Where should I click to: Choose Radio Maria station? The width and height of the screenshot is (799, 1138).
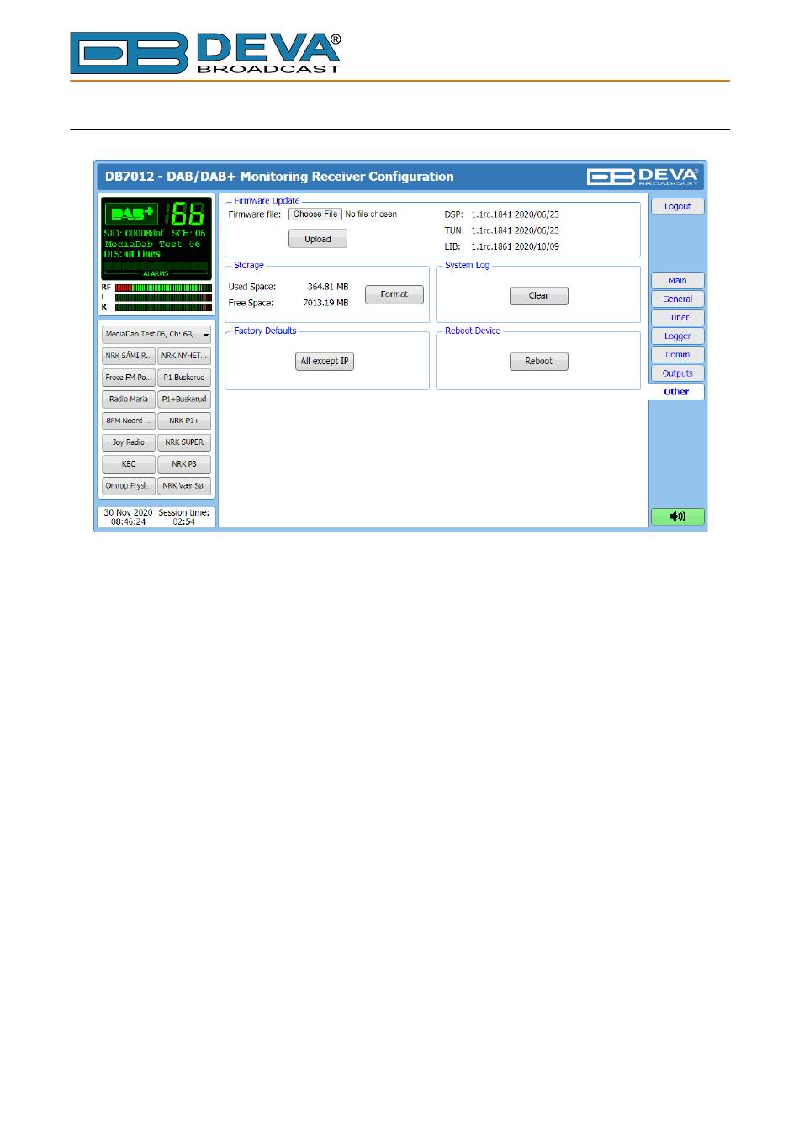(129, 400)
